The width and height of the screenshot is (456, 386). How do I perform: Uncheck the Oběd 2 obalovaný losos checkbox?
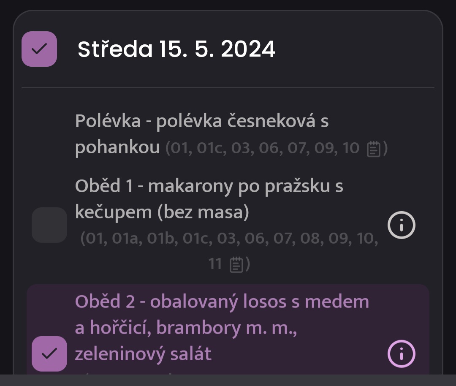(49, 354)
